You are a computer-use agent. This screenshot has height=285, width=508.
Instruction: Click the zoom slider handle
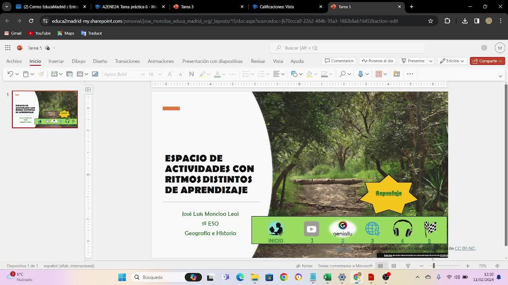434,266
